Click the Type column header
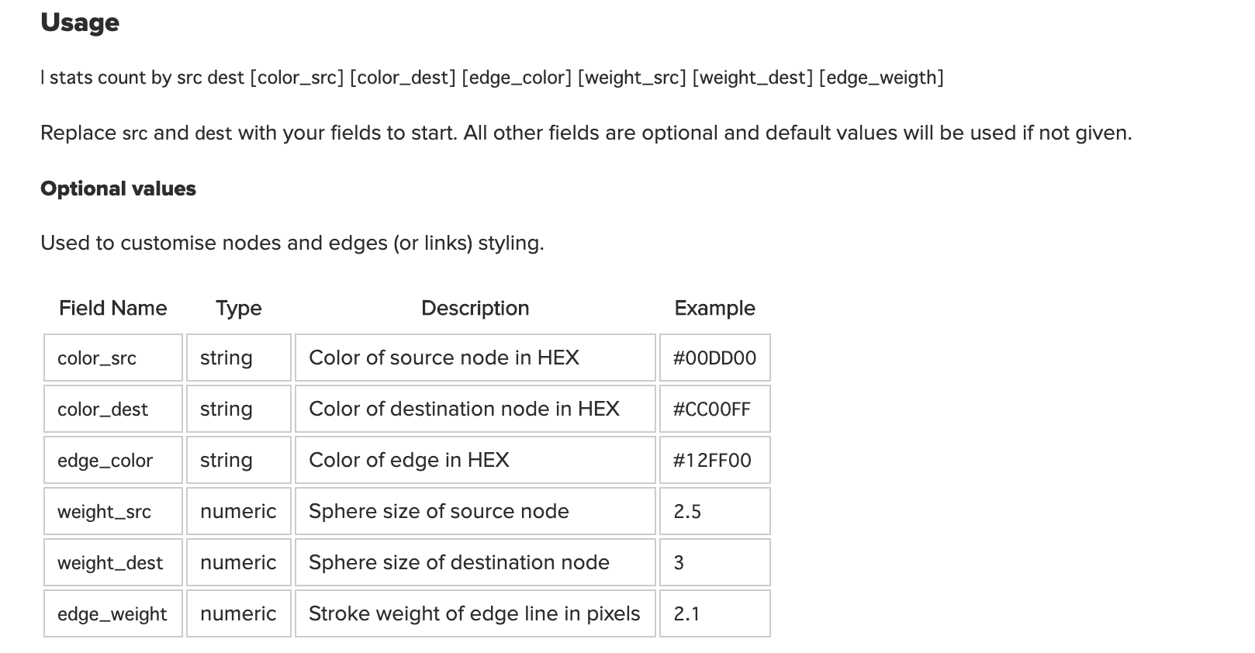 coord(239,308)
